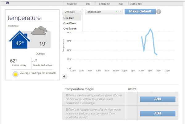This screenshot has height=124, width=185.
Task: Click the round logo icon in the top bar
Action: pyautogui.click(x=7, y=3)
